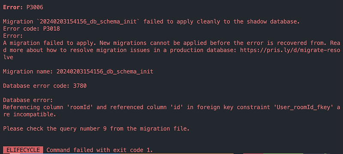This screenshot has height=154, width=343.
Task: Click "A migration failed to apply" sentence
Action: click(48, 43)
